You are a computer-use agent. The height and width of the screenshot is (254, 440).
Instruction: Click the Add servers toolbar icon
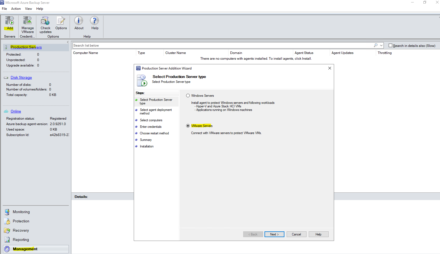click(x=10, y=21)
